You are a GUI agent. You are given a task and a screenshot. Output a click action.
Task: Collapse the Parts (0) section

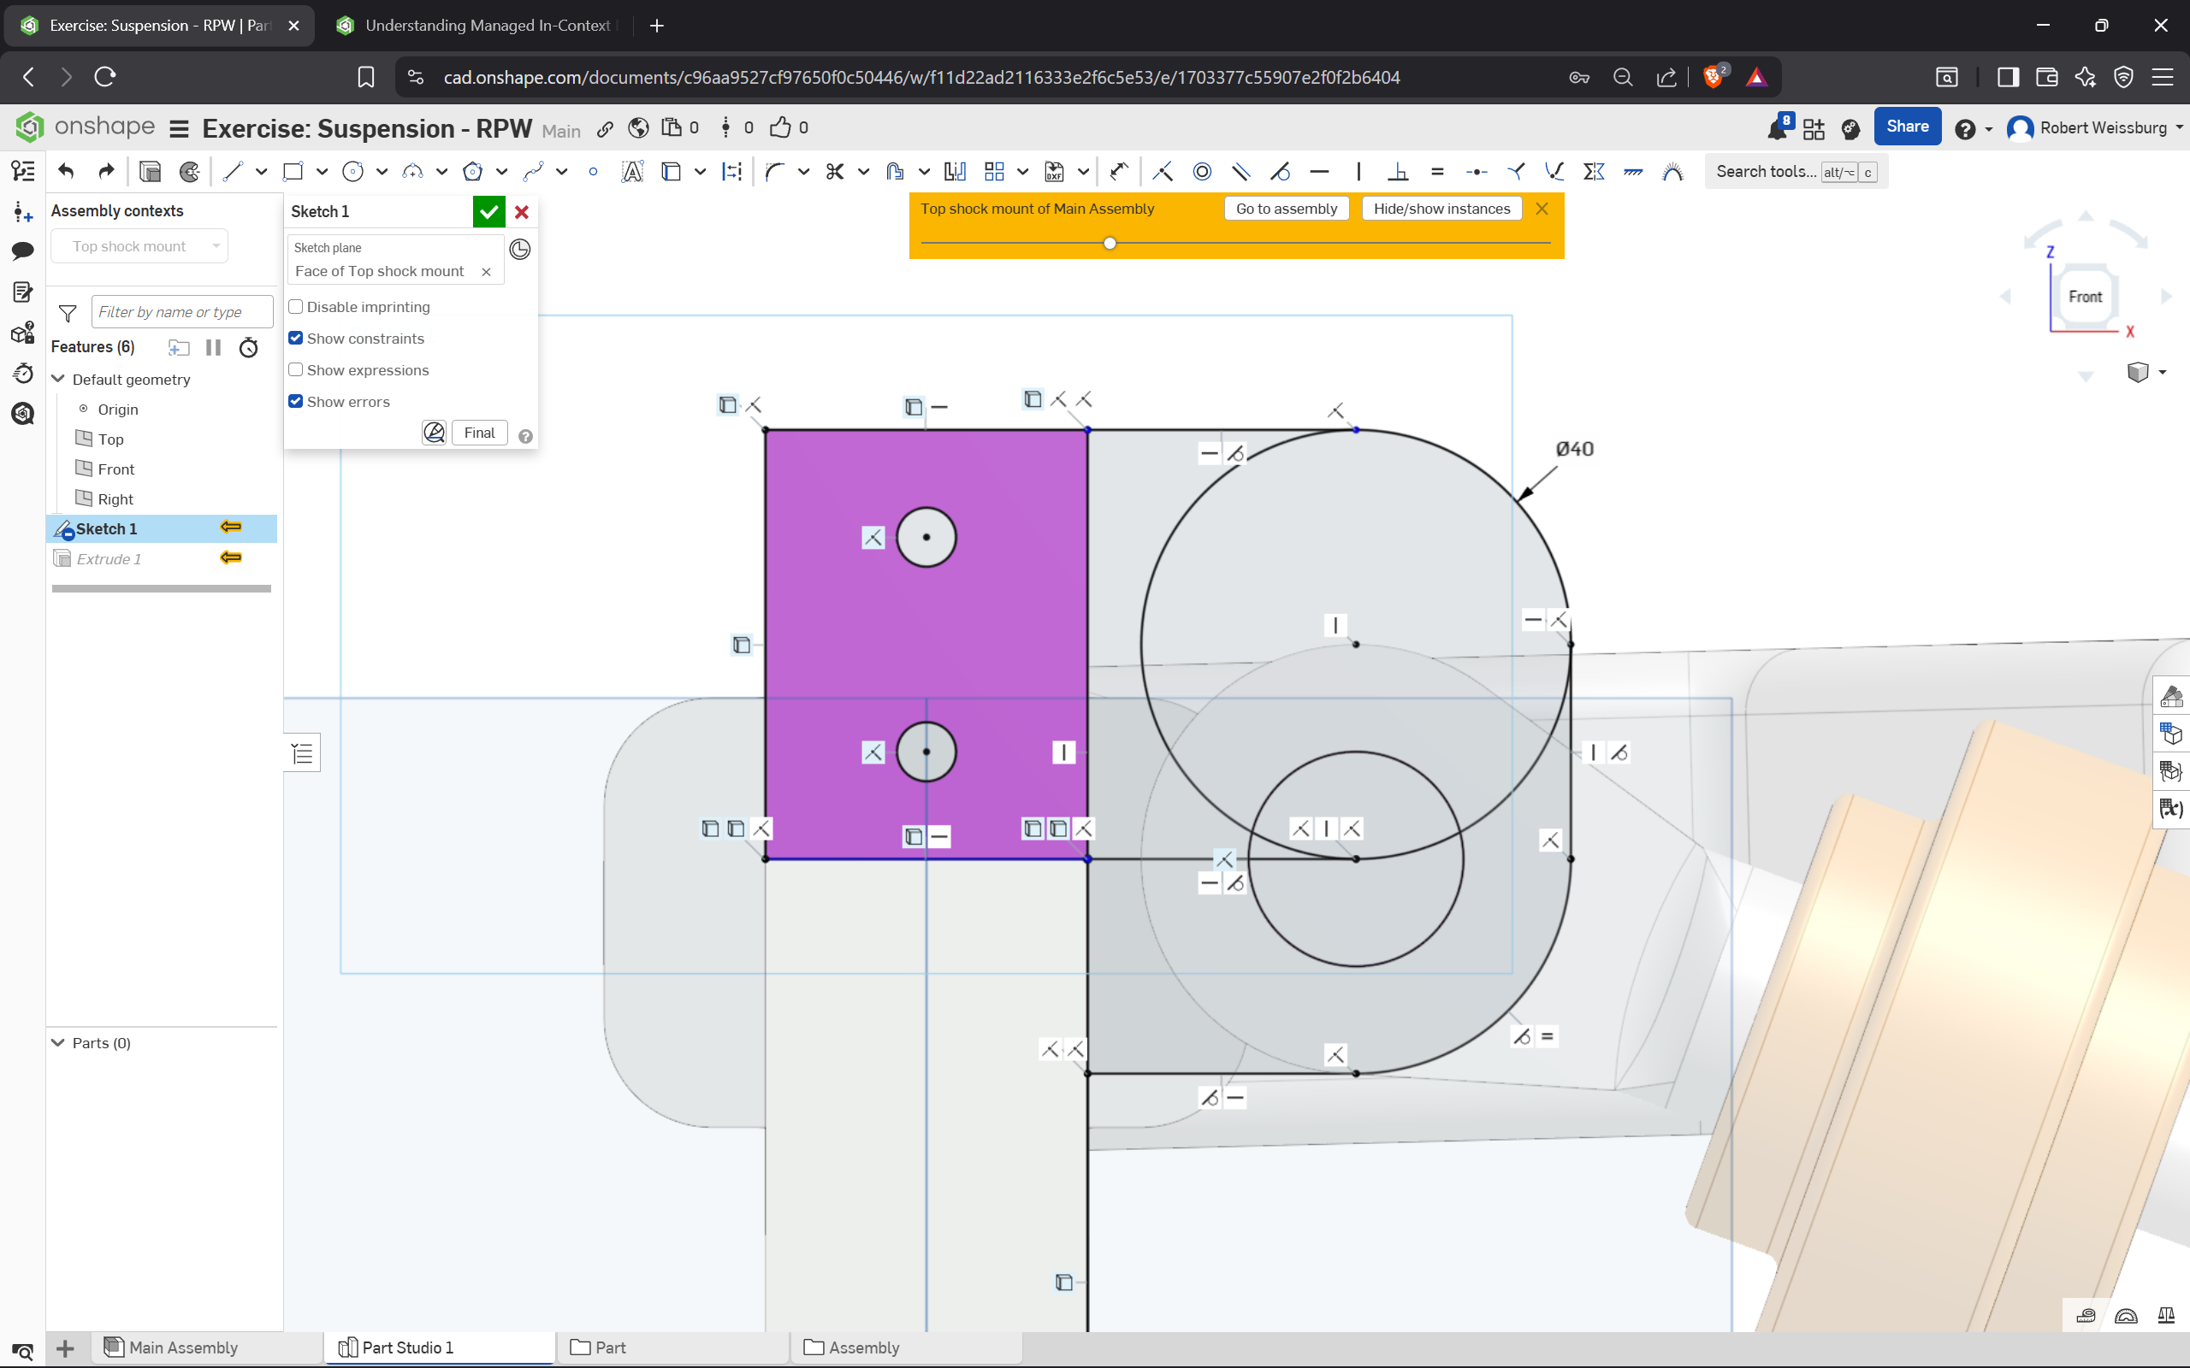point(59,1043)
